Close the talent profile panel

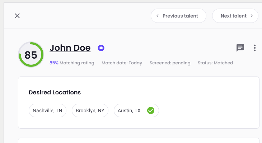(x=17, y=16)
